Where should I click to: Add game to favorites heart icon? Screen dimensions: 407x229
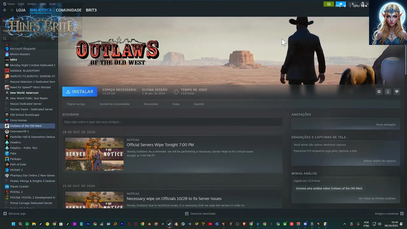(397, 92)
